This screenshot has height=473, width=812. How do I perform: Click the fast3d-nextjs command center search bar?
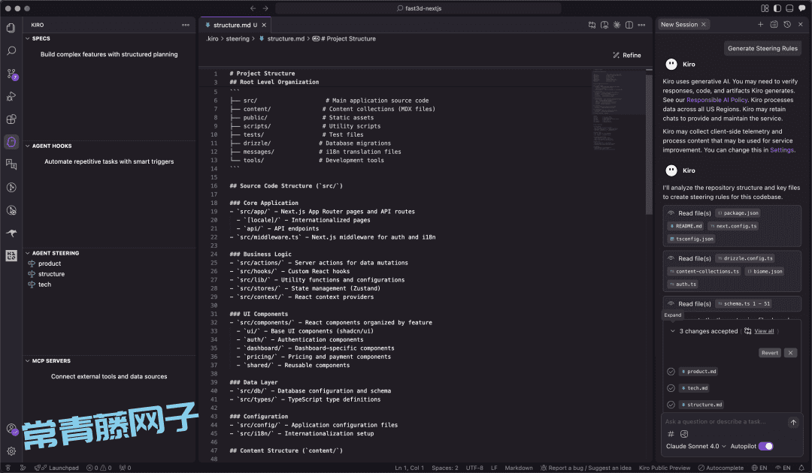tap(419, 8)
